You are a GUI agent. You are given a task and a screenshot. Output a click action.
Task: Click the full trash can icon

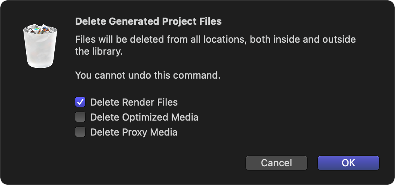pyautogui.click(x=40, y=46)
